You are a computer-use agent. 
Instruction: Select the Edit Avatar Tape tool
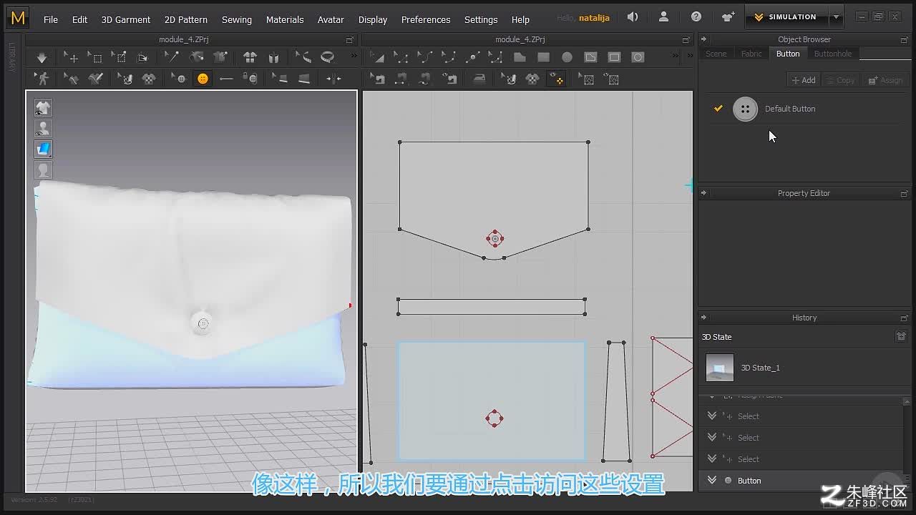[303, 57]
